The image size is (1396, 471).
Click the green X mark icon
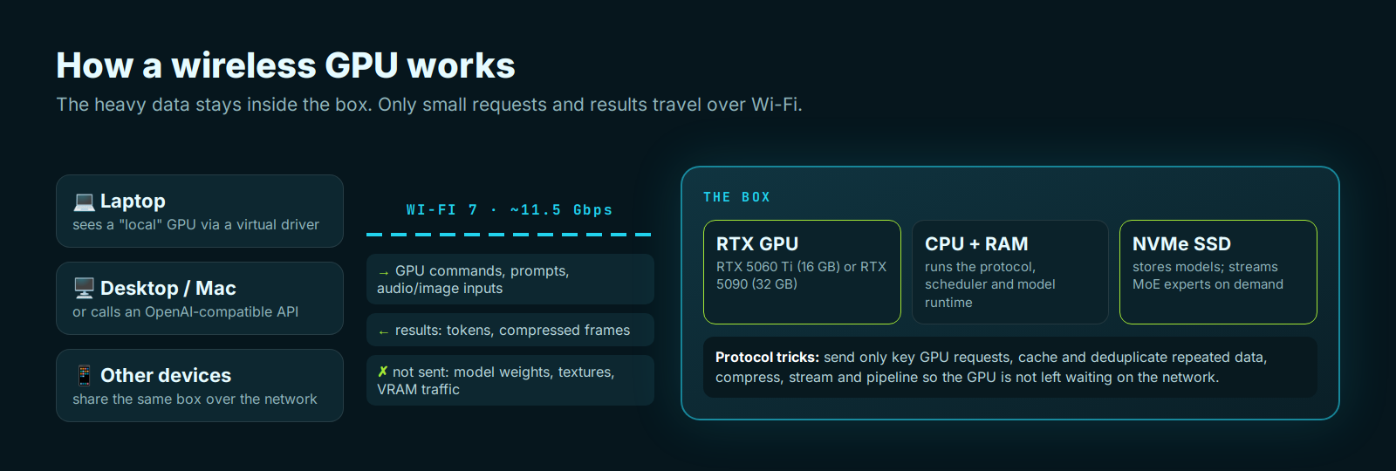click(x=382, y=372)
